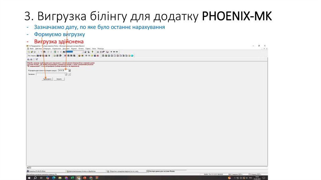Open the Действия menu
This screenshot has height=180, width=321.
(39, 49)
